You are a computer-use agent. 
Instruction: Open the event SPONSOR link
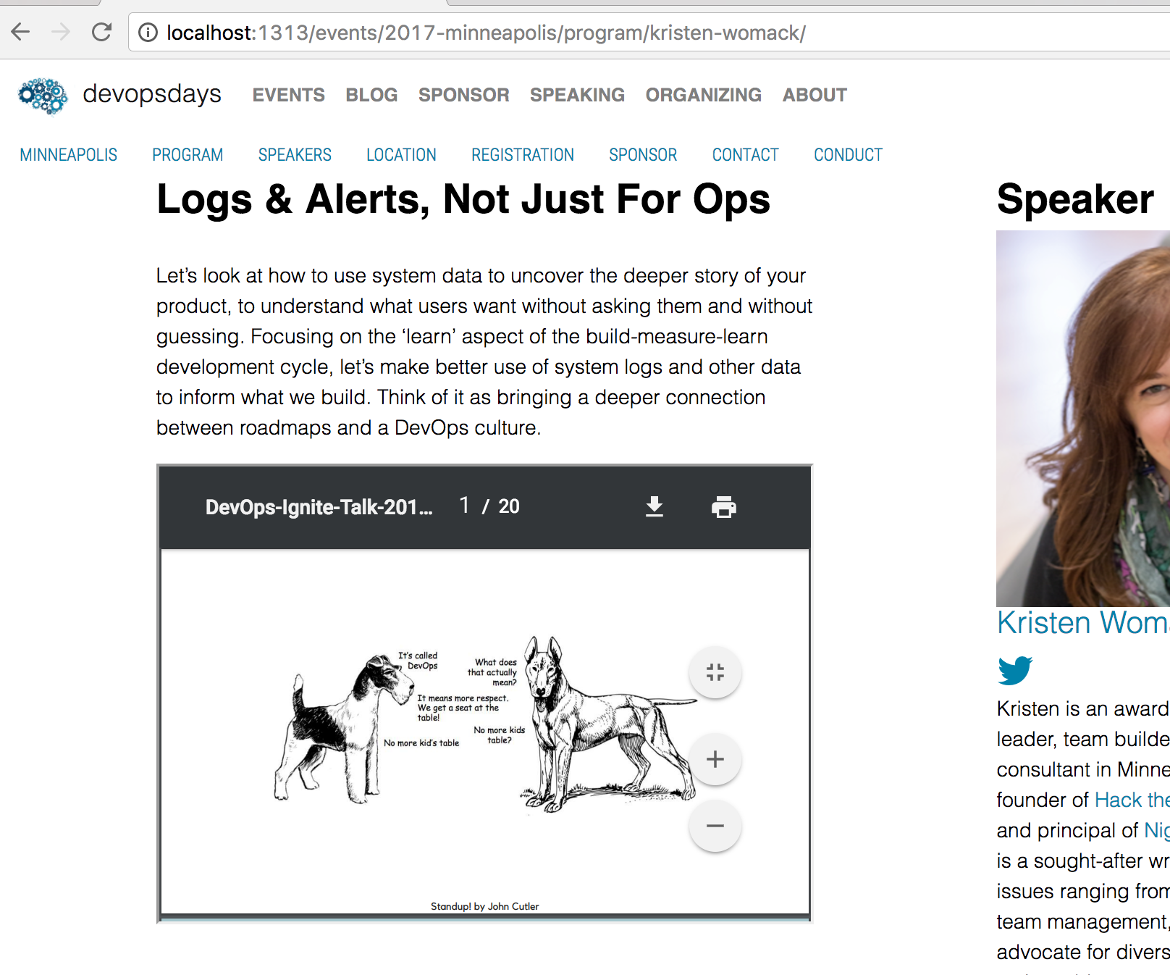(643, 155)
